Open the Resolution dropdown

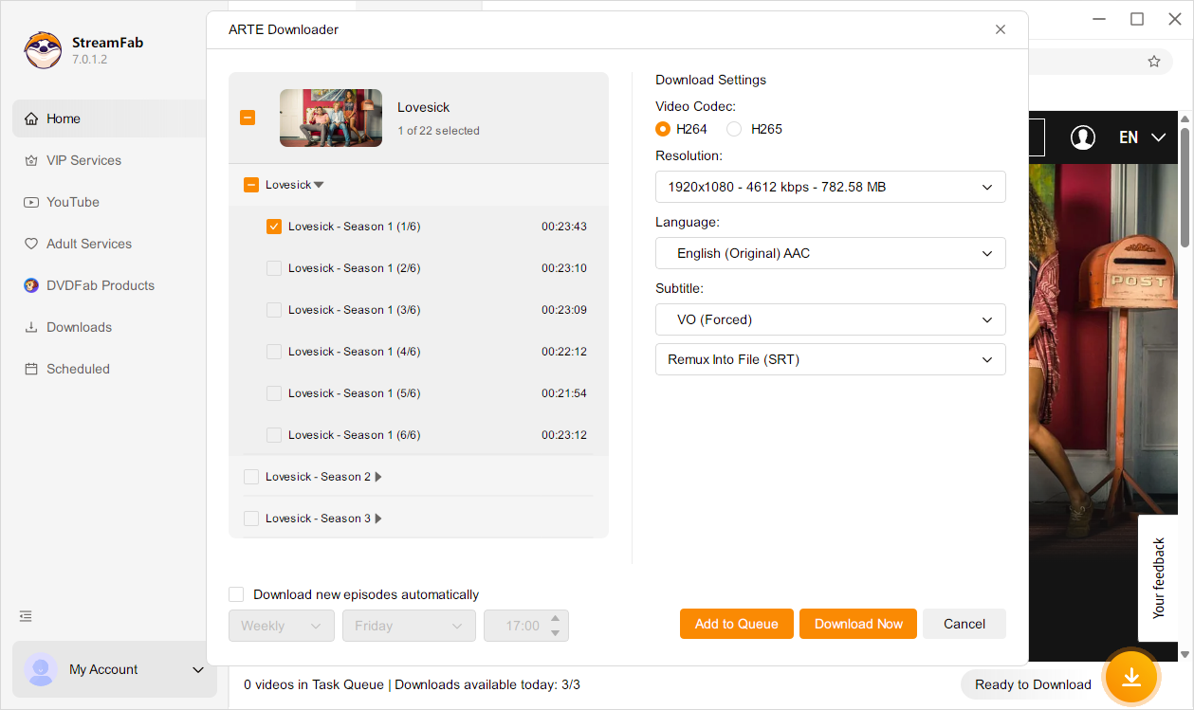point(830,187)
